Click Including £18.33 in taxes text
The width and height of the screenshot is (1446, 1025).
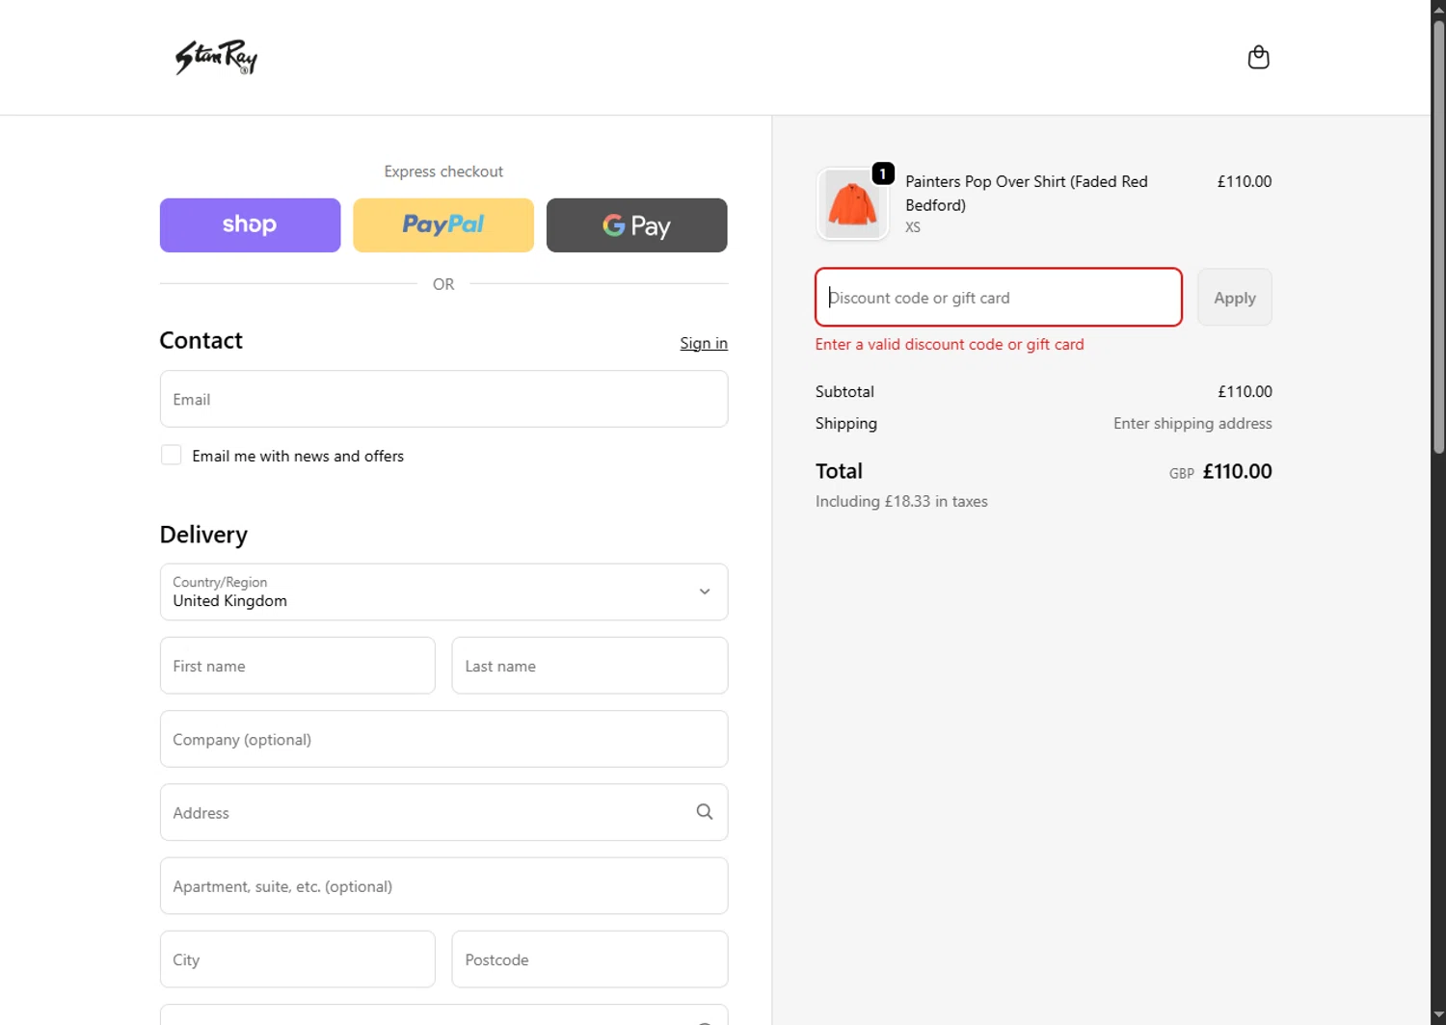tap(901, 501)
